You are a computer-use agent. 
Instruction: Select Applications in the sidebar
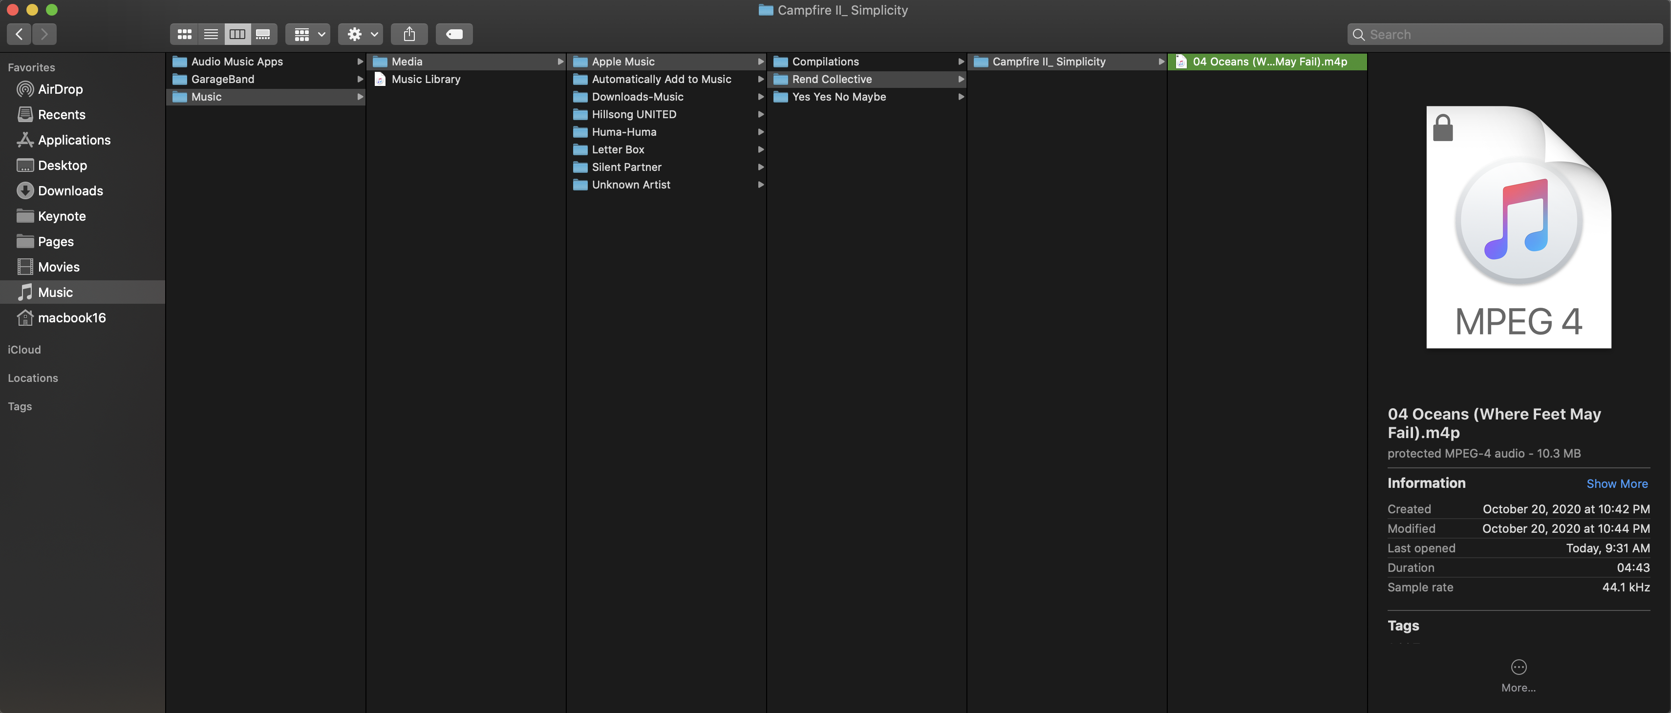[x=74, y=140]
